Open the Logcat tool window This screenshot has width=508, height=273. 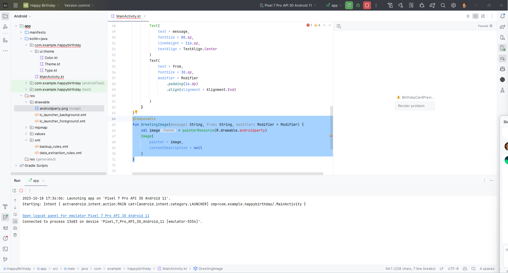(5, 227)
